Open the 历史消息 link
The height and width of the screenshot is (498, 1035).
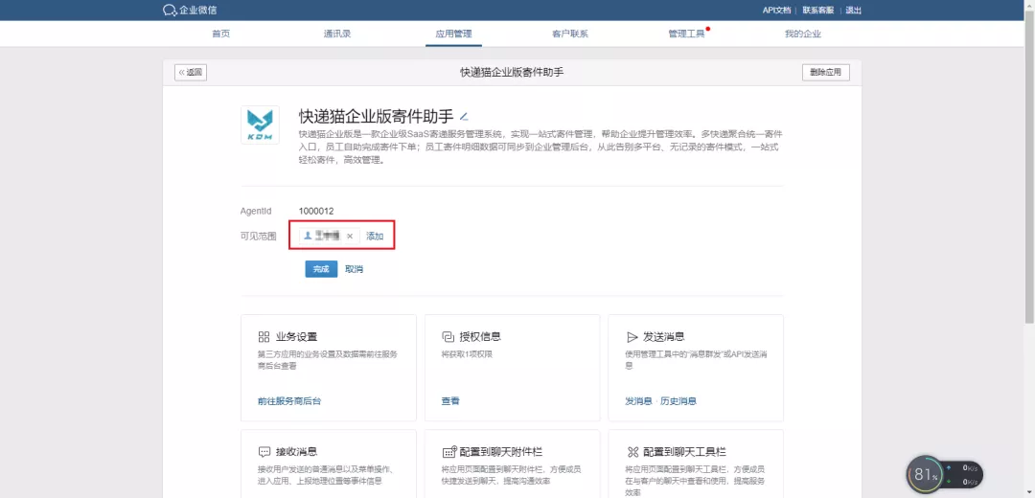point(678,401)
